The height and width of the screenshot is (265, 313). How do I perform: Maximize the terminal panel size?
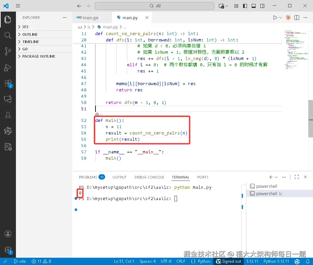click(x=297, y=177)
